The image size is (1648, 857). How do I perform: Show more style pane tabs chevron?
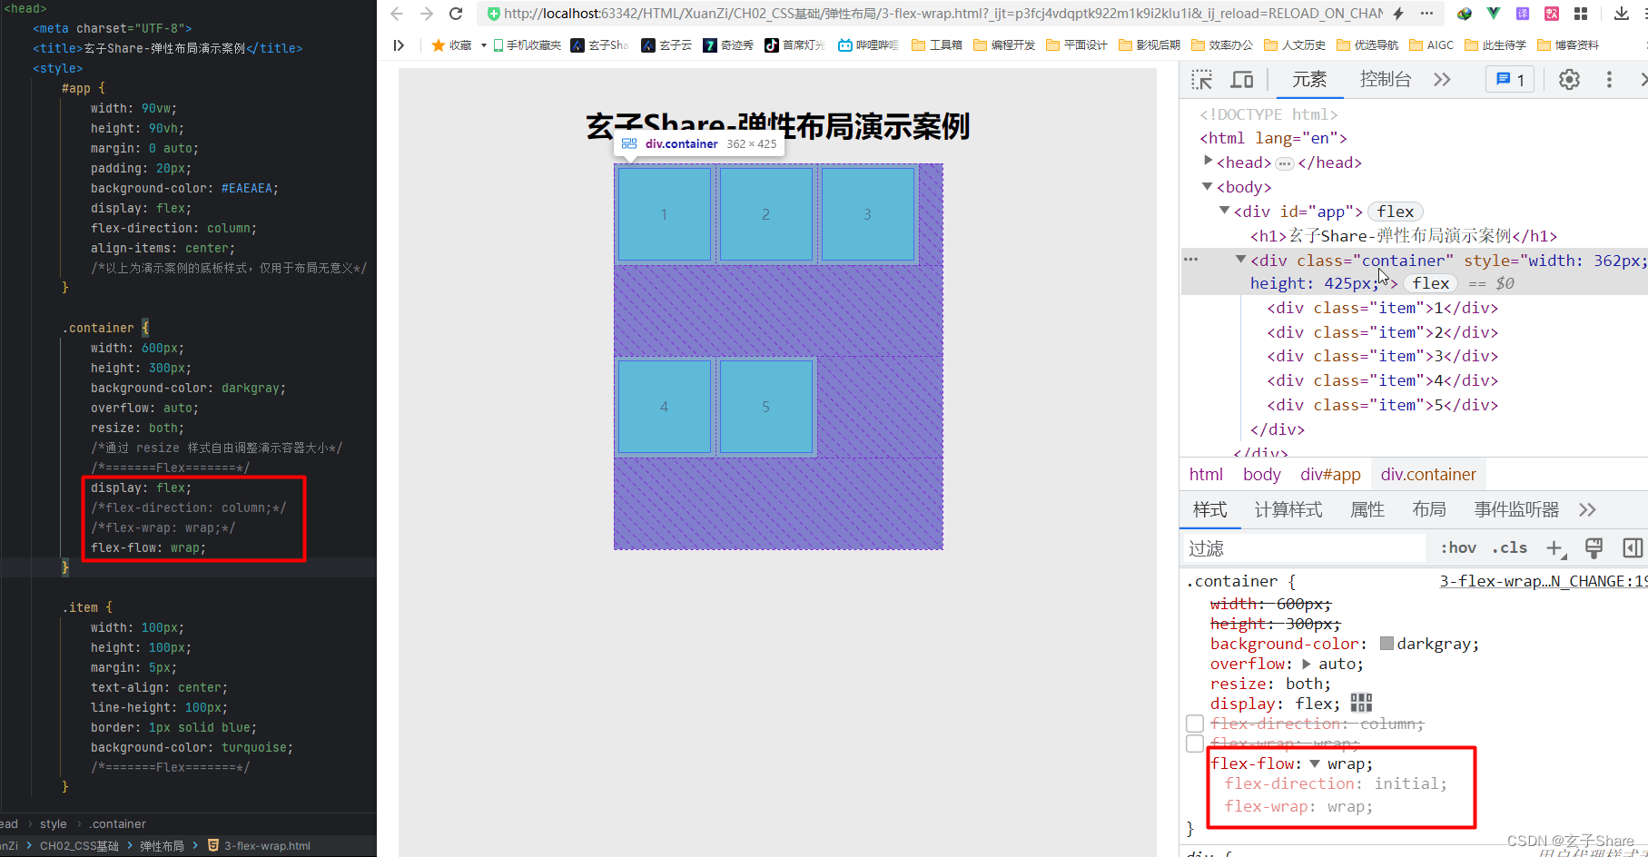pyautogui.click(x=1587, y=510)
